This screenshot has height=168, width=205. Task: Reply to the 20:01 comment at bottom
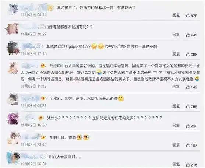click(x=176, y=164)
